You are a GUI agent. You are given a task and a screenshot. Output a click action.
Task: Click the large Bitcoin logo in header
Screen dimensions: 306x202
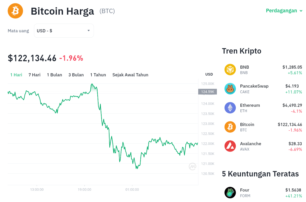pos(15,11)
